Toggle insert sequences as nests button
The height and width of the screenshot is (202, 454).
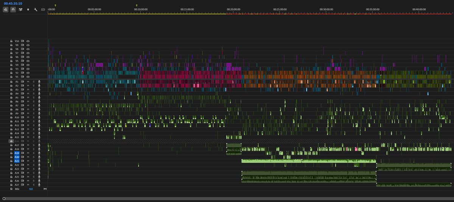click(6, 9)
